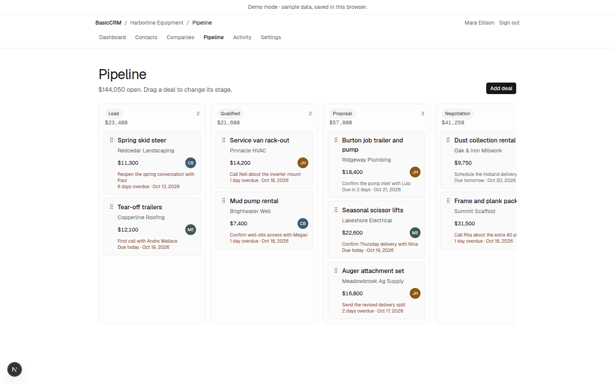Click the Ridgeway Plumbing company name
The height and width of the screenshot is (384, 615).
pos(366,160)
